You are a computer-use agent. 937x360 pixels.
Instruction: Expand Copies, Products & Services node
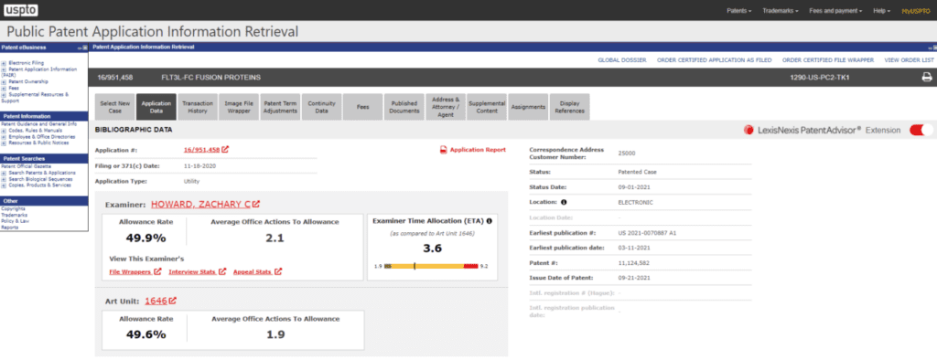(x=4, y=185)
